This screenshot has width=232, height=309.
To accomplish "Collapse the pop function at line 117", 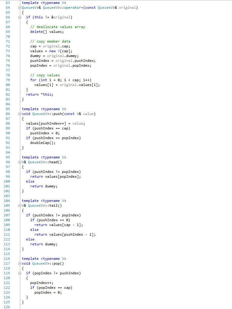I will [x=20, y=263].
